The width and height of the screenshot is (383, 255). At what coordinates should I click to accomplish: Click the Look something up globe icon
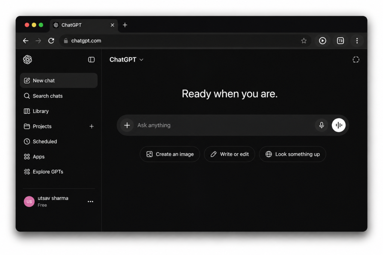[x=269, y=154]
